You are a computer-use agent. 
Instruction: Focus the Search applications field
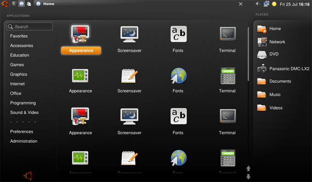point(30,27)
